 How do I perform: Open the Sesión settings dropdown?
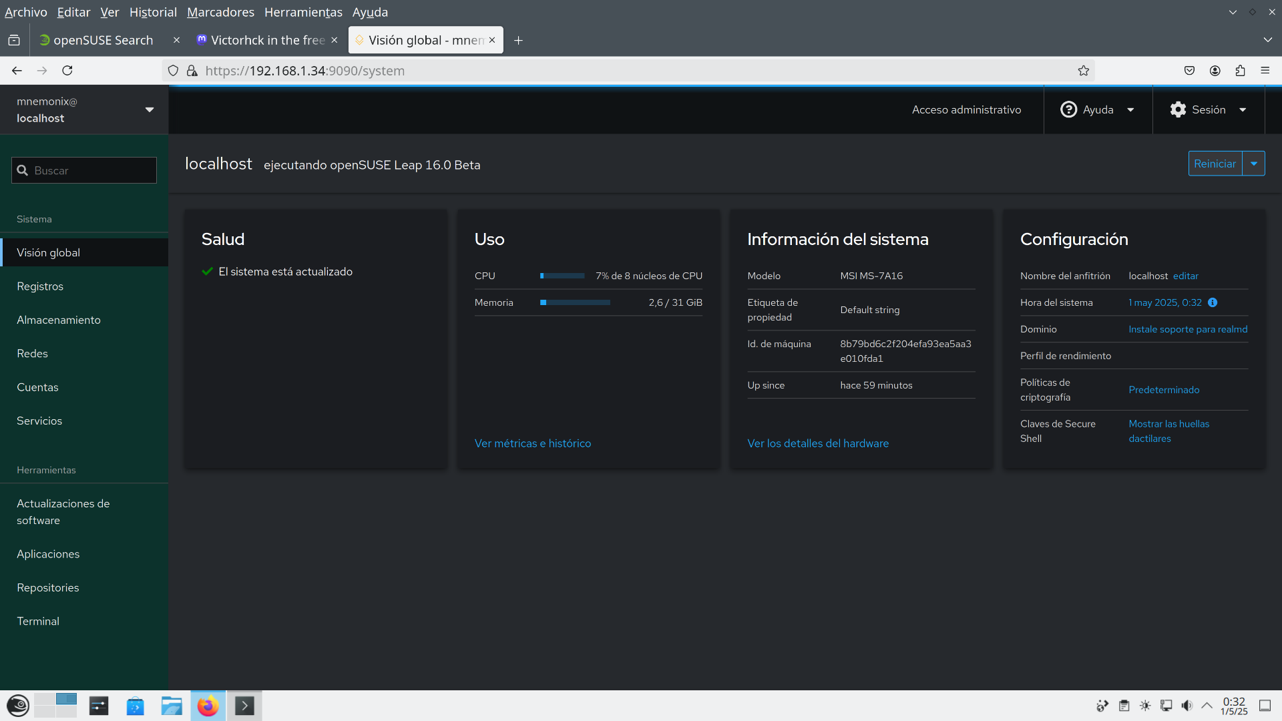click(x=1209, y=109)
